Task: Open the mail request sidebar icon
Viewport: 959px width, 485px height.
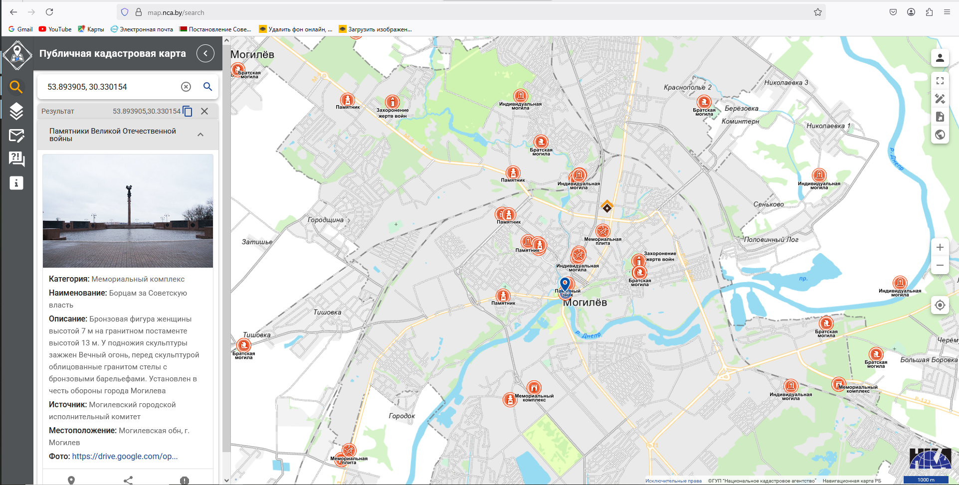Action: (x=16, y=135)
